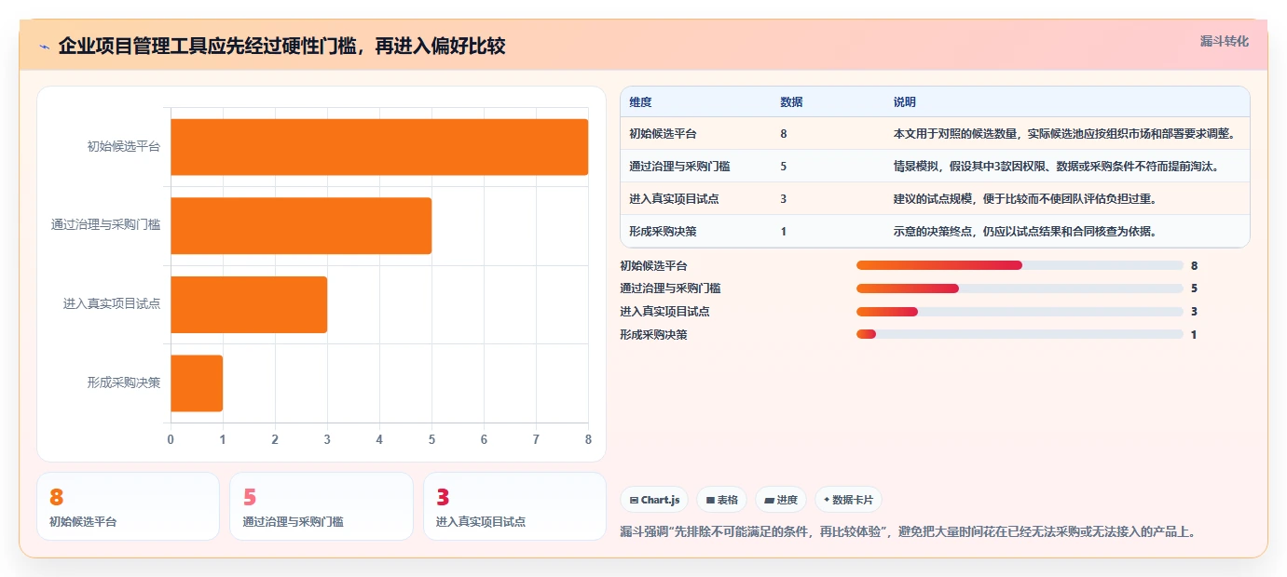
Task: Click the Chart.js chip
Action: click(654, 500)
